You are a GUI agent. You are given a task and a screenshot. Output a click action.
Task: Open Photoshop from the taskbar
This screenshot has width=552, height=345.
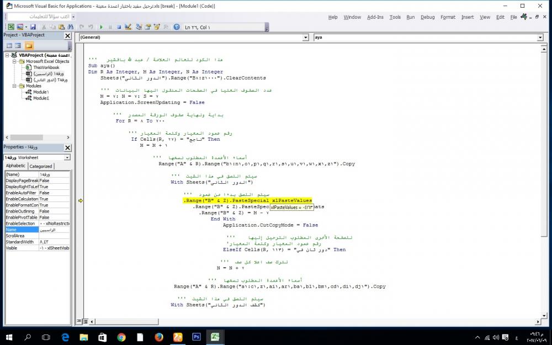tap(197, 337)
